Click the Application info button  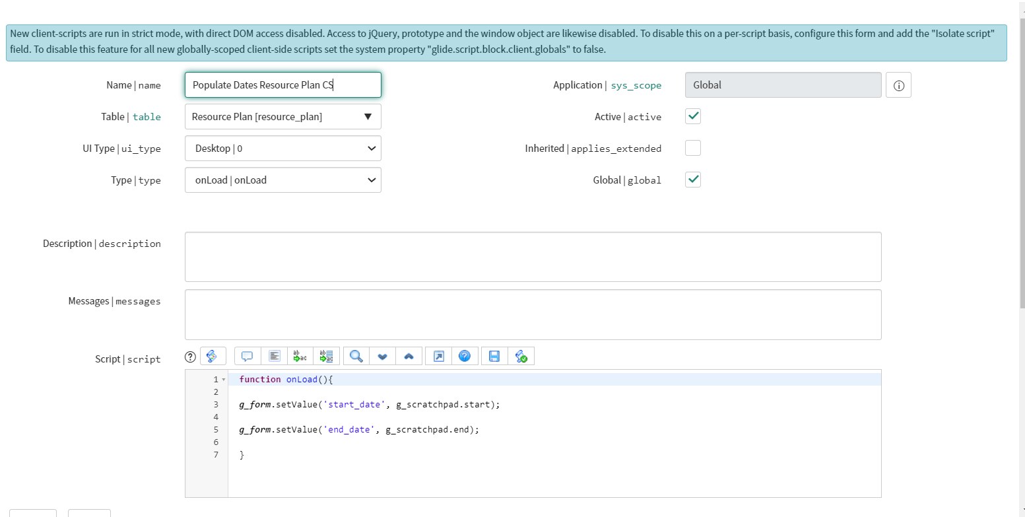(x=898, y=86)
